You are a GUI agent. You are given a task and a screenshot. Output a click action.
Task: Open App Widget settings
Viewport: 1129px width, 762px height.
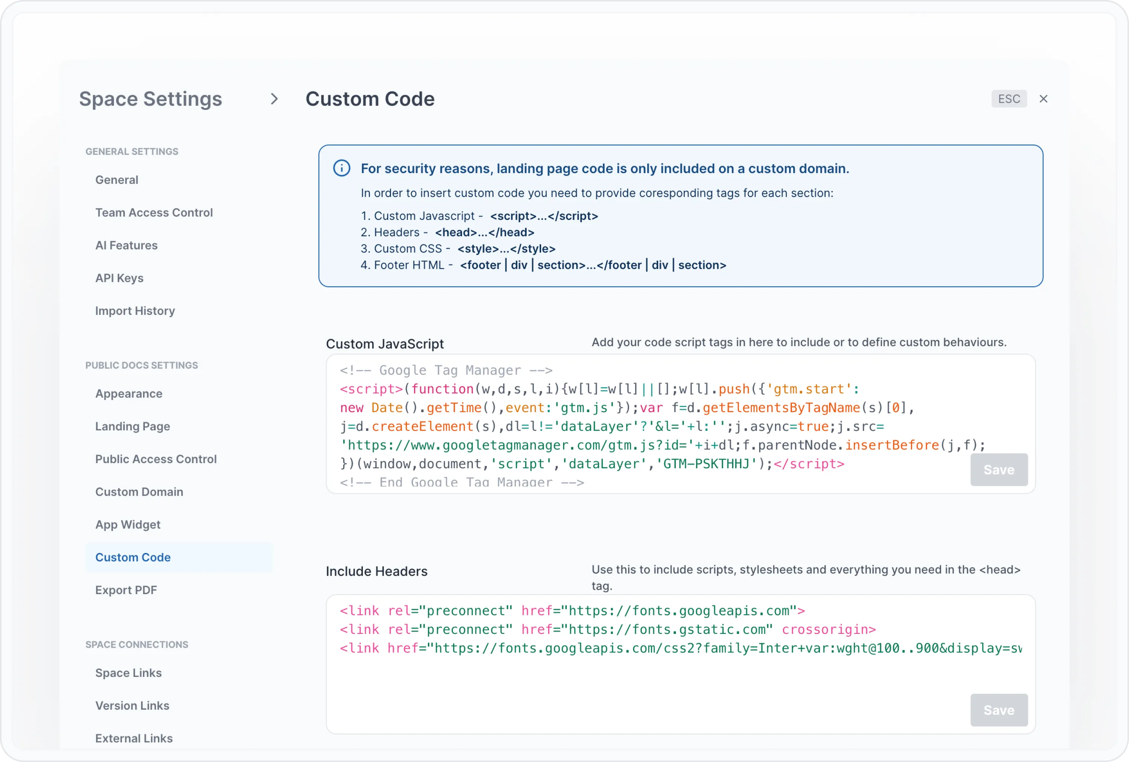click(128, 524)
